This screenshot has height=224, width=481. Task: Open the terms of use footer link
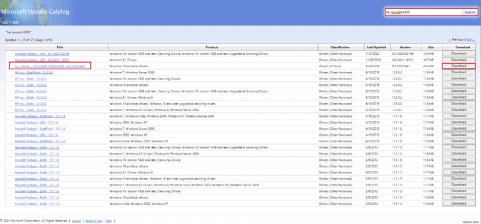pyautogui.click(x=94, y=220)
